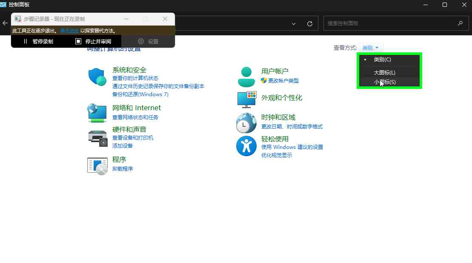Click the refresh button beside address bar
Image resolution: width=472 pixels, height=263 pixels.
point(310,24)
